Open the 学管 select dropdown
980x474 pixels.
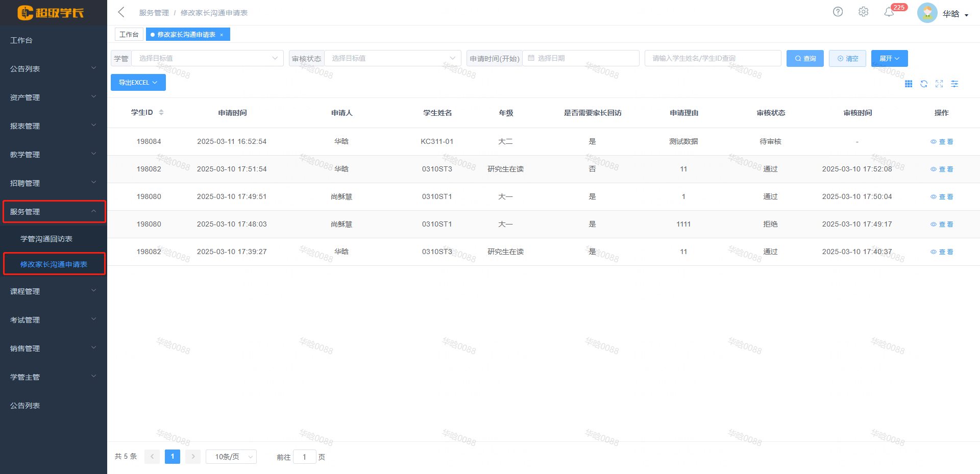click(x=207, y=58)
